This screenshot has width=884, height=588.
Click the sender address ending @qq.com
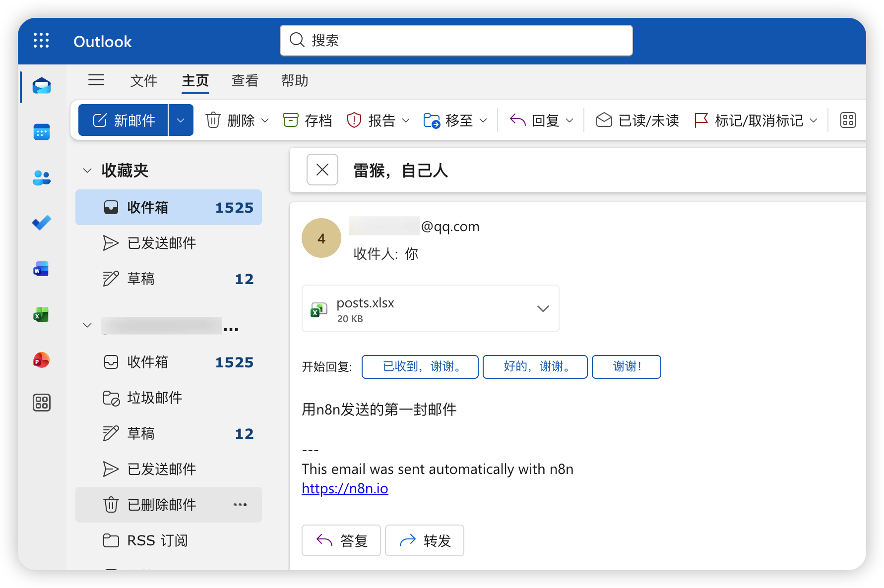414,227
